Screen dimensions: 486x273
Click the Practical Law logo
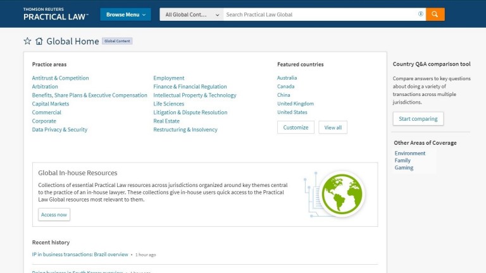[56, 15]
